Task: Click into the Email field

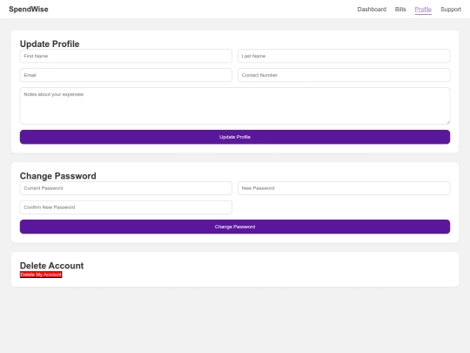Action: (126, 75)
